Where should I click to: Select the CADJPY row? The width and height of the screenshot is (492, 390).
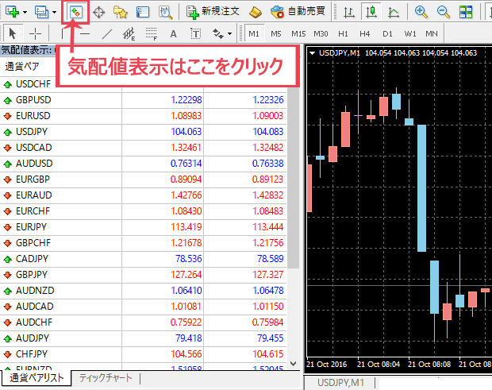(143, 259)
